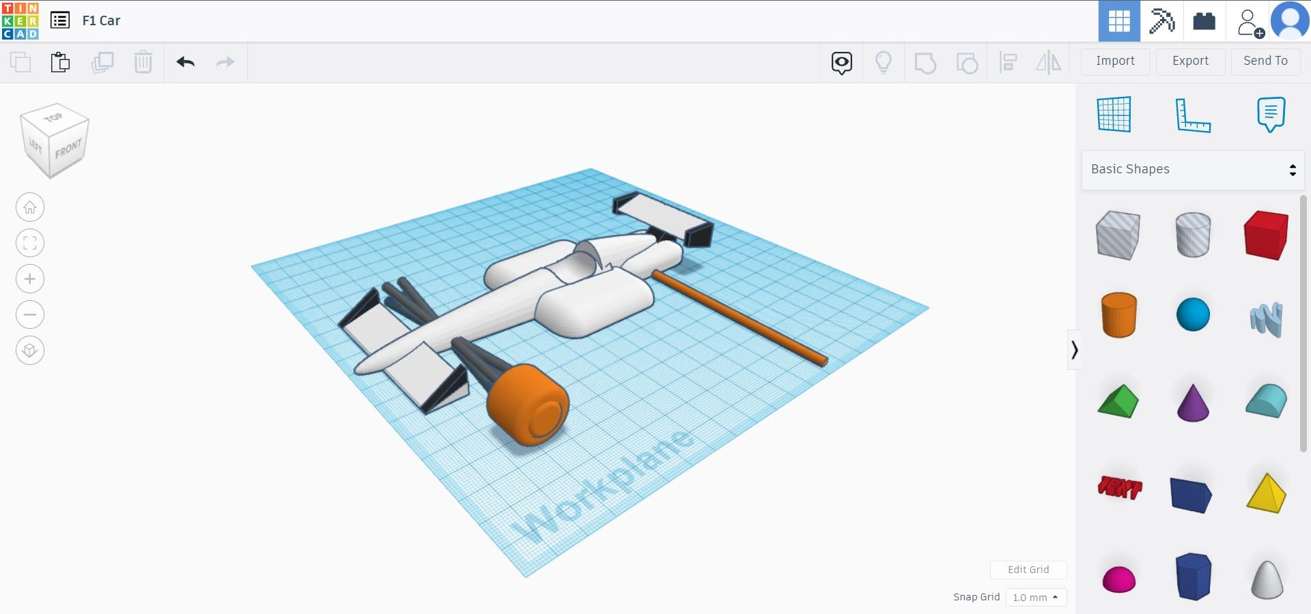Click the Copy toolbar icon
The image size is (1311, 614).
pos(20,62)
